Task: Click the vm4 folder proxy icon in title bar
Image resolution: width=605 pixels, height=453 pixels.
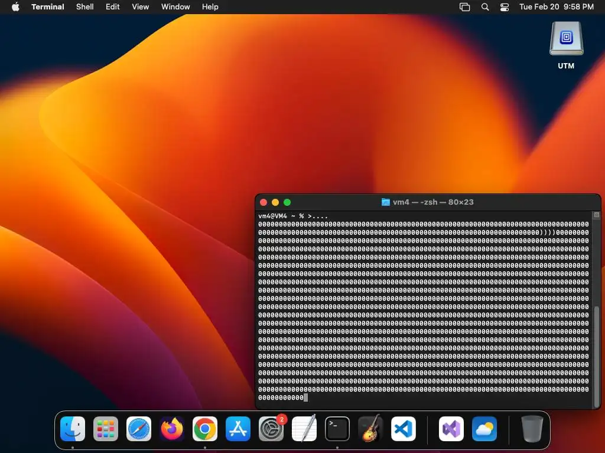Action: click(x=385, y=202)
